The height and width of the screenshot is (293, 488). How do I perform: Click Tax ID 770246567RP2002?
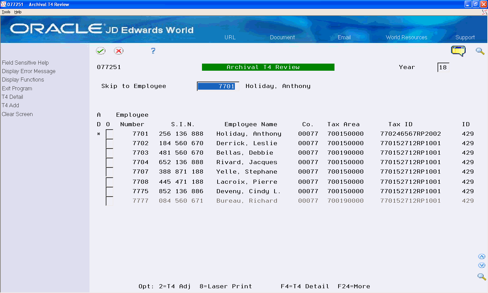(x=410, y=134)
